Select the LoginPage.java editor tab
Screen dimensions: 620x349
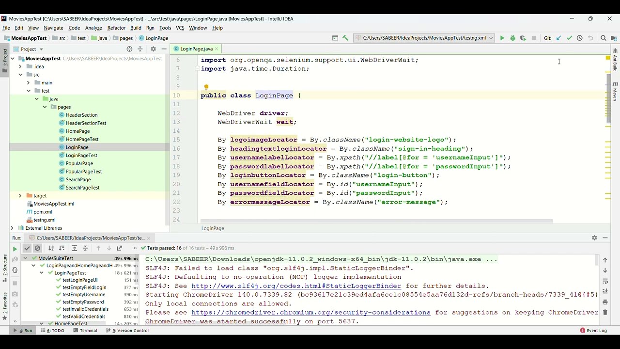196,49
